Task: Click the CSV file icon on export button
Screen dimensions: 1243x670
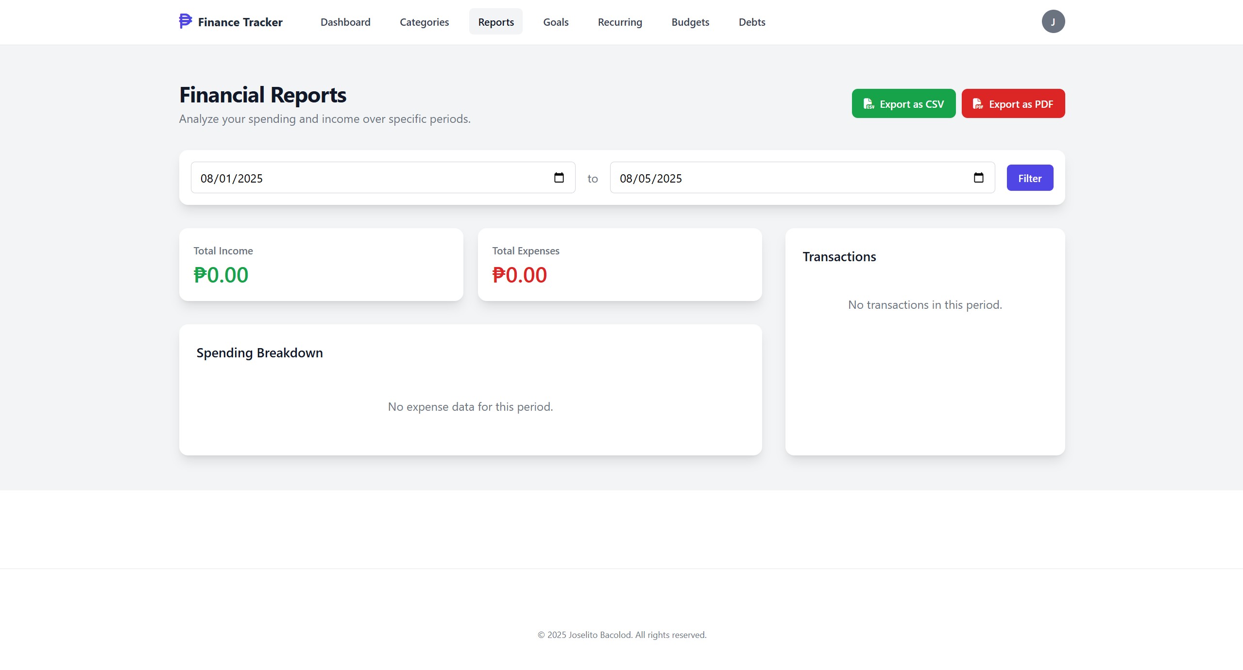Action: [868, 104]
